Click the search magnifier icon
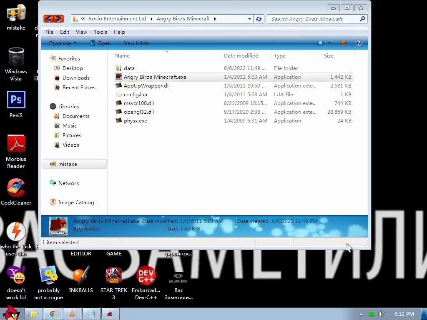The width and height of the screenshot is (427, 320). pyautogui.click(x=362, y=19)
